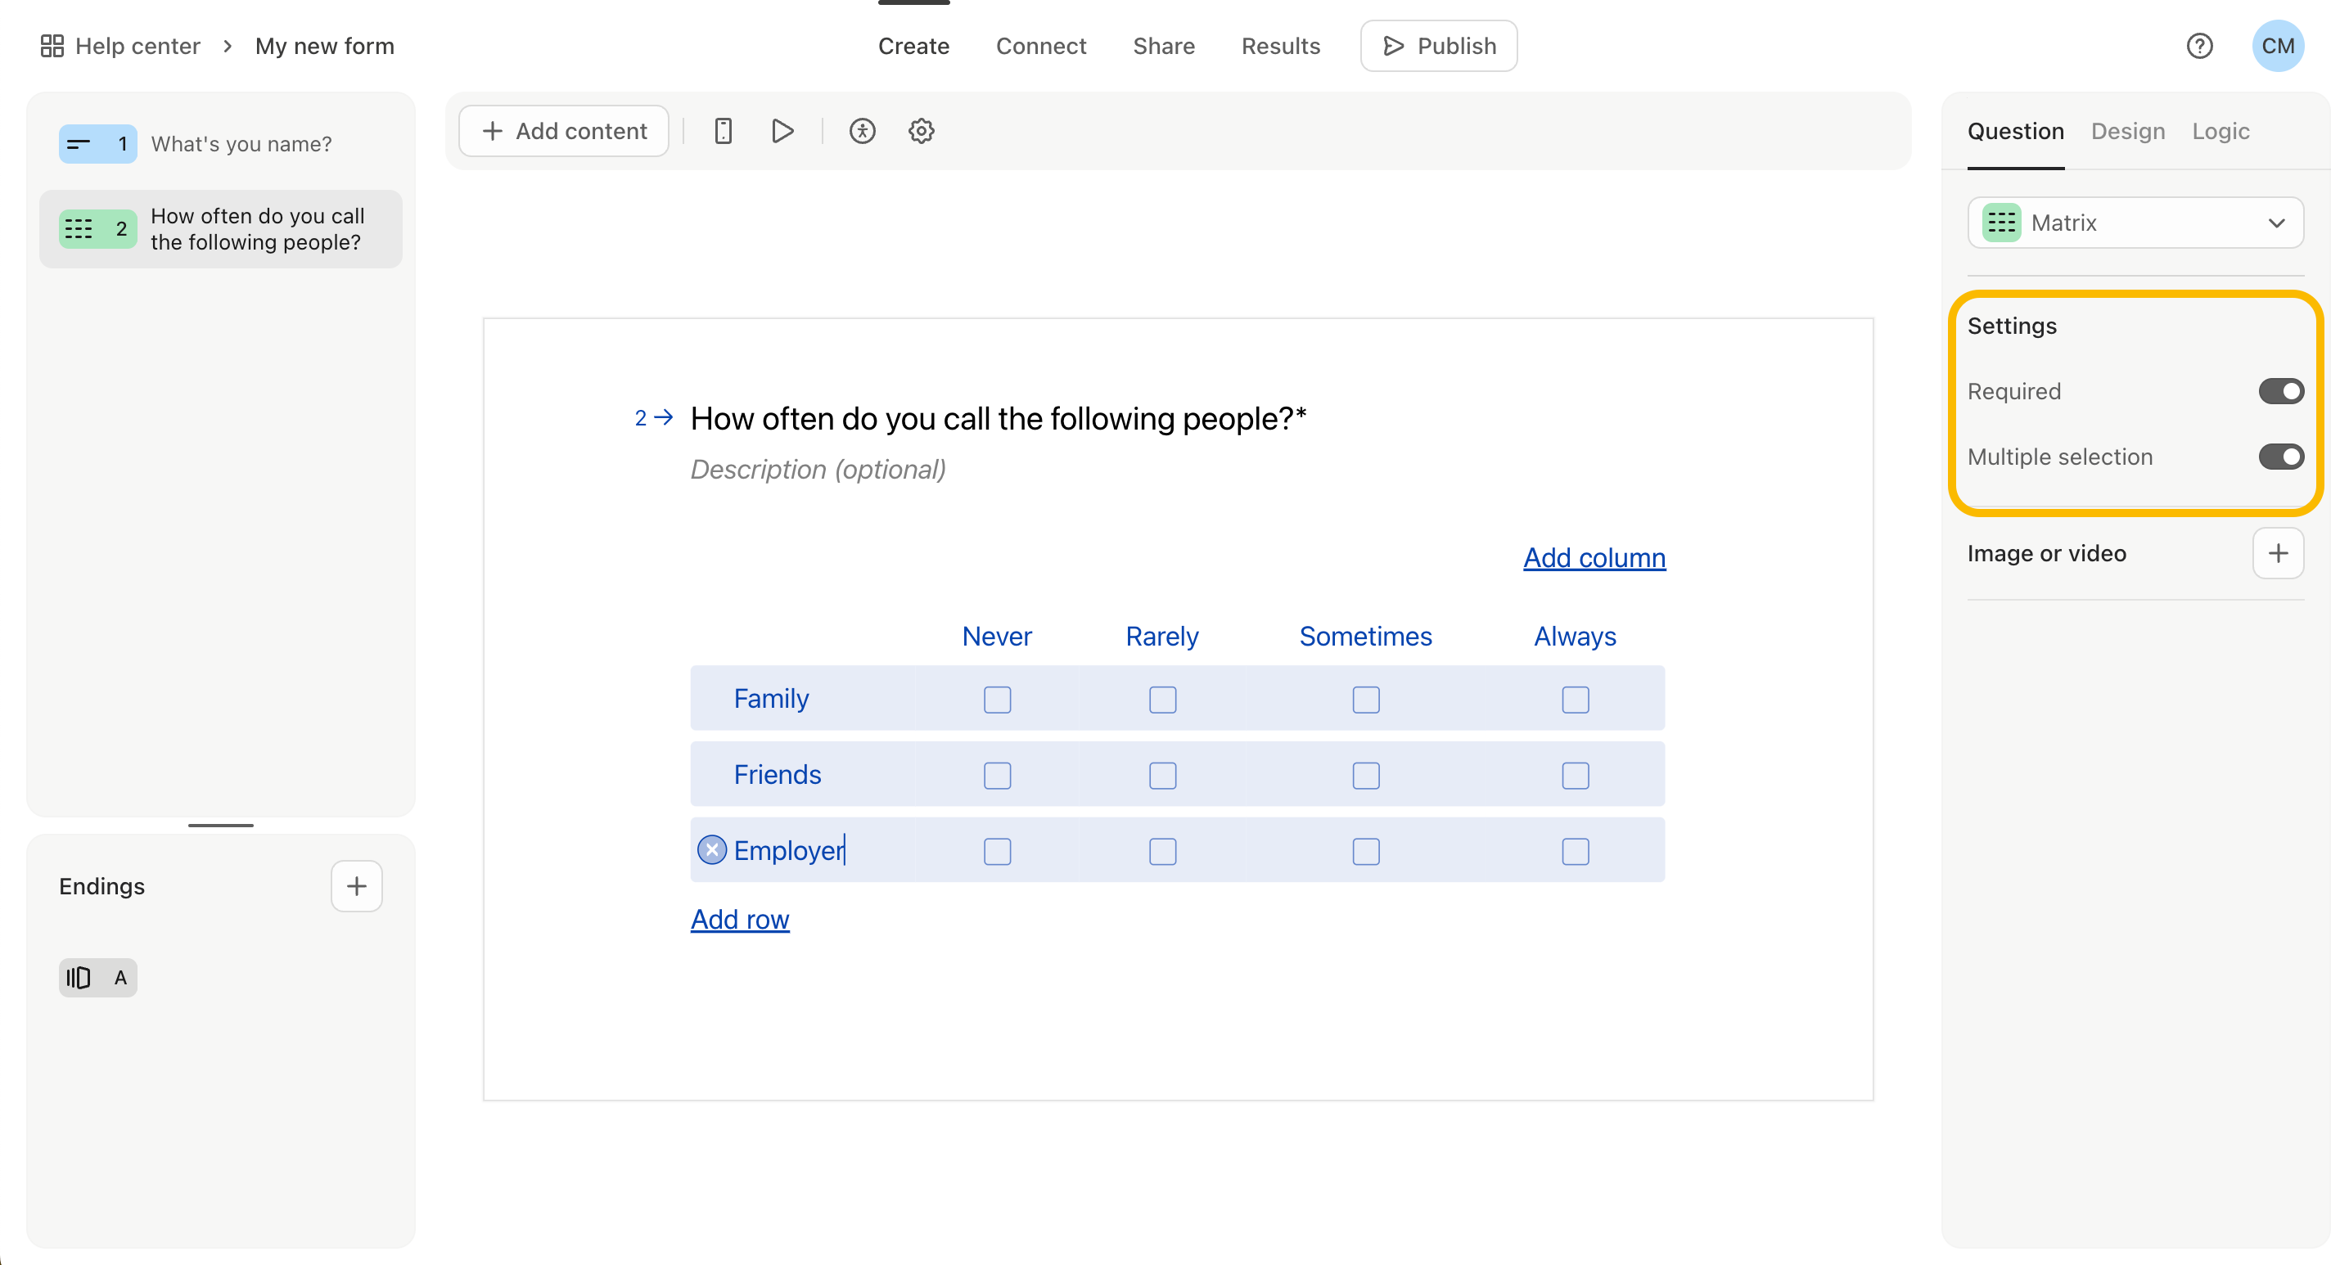Edit the question title text

(x=998, y=418)
